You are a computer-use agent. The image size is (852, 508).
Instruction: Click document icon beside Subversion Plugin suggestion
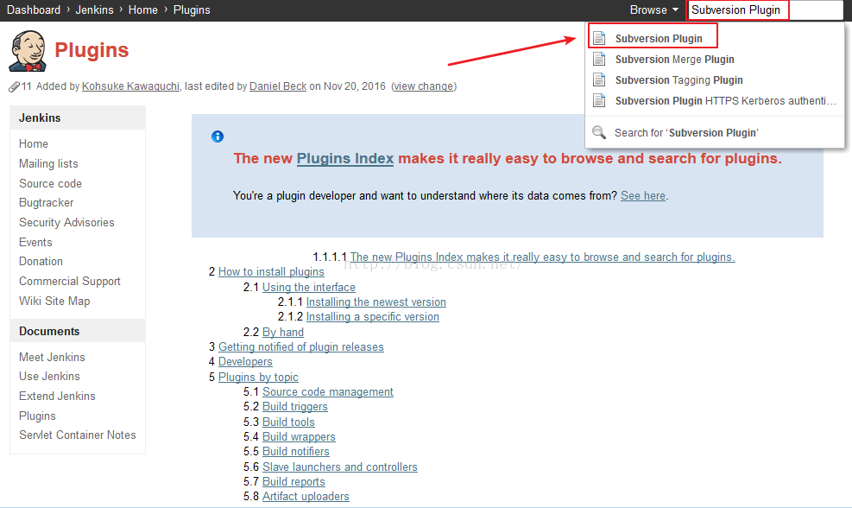click(599, 38)
